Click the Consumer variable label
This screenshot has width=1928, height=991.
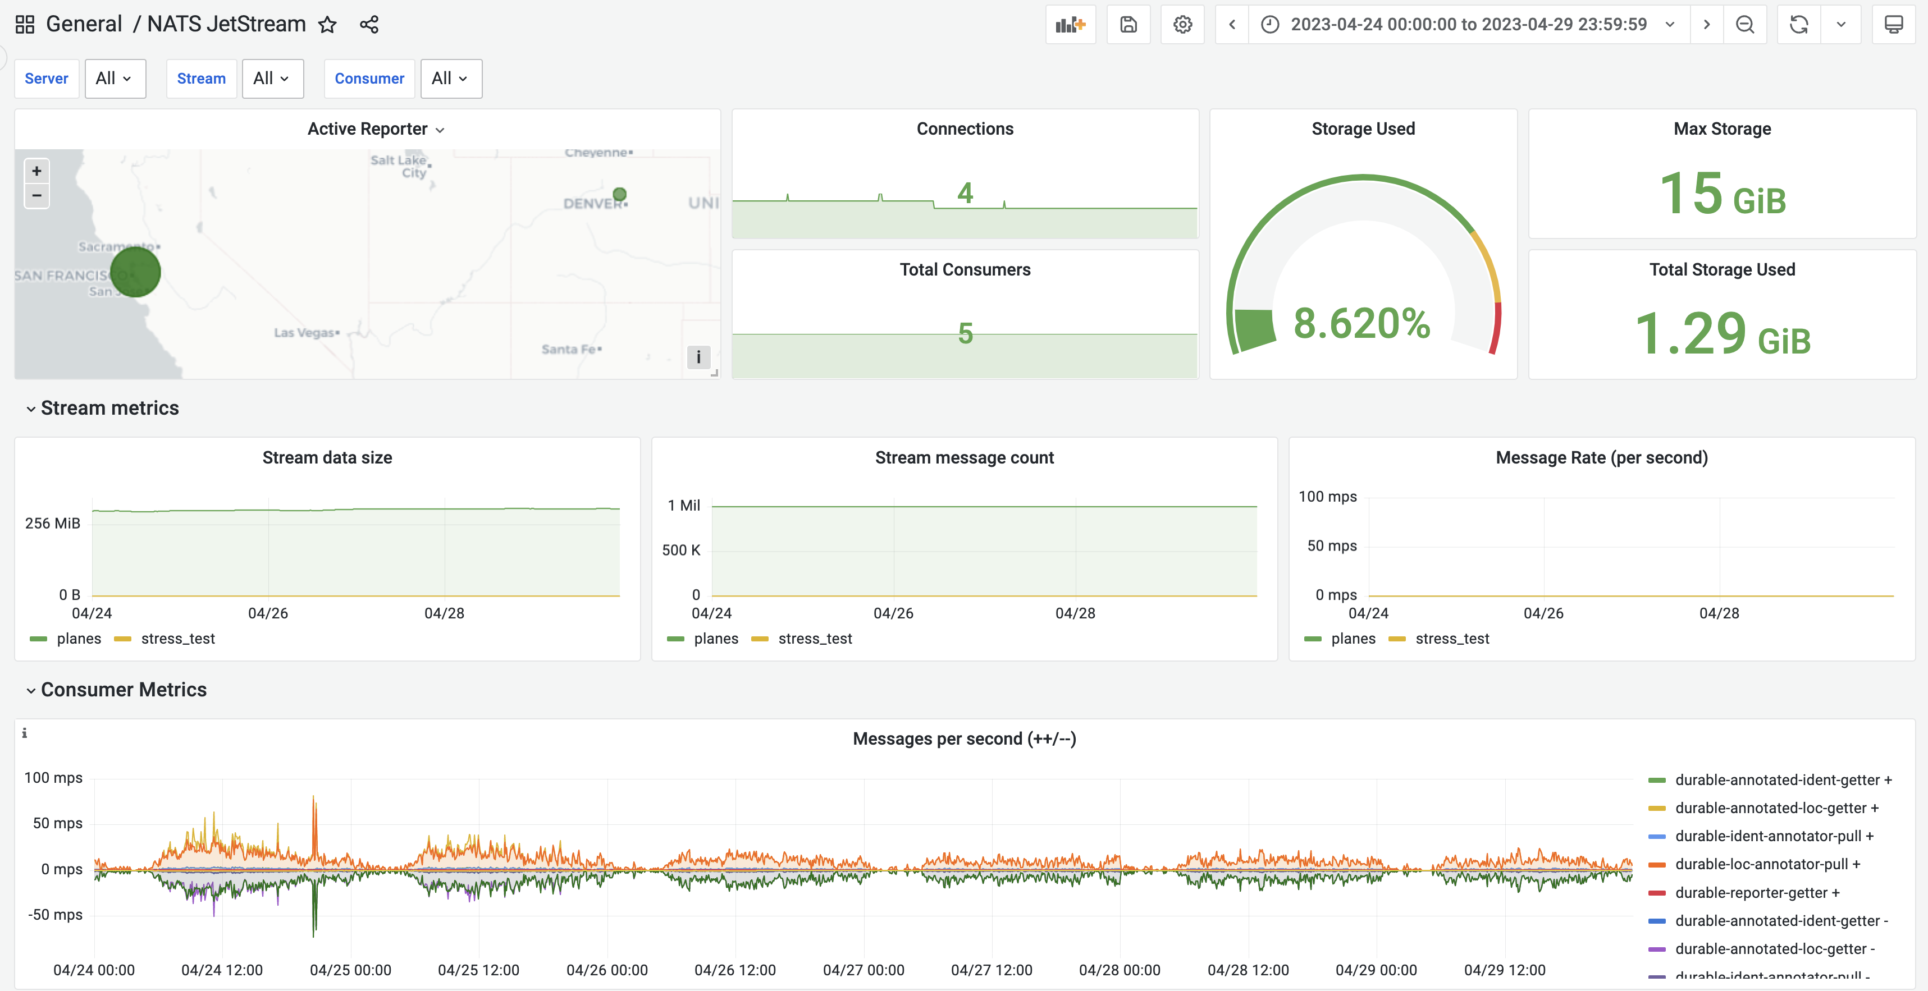(x=369, y=79)
